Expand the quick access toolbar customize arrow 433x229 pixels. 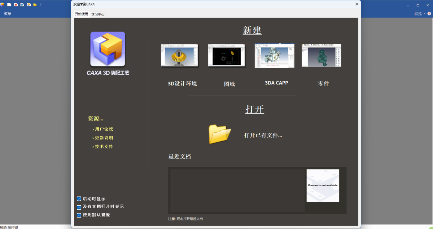41,5
